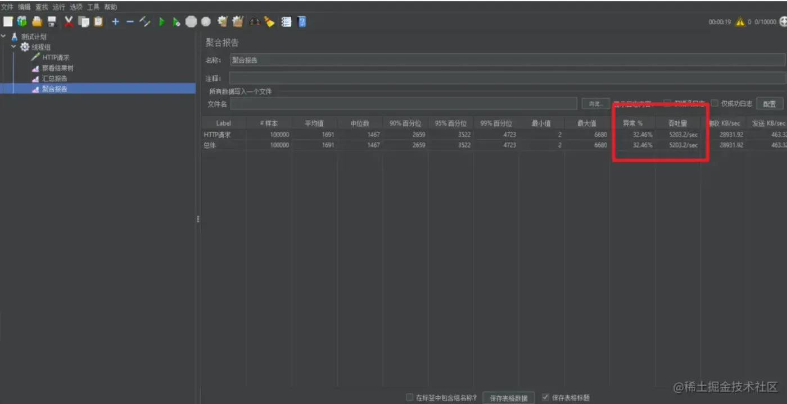Save the test plan with the disk icon
Screen dimensions: 787x404
pyautogui.click(x=52, y=22)
